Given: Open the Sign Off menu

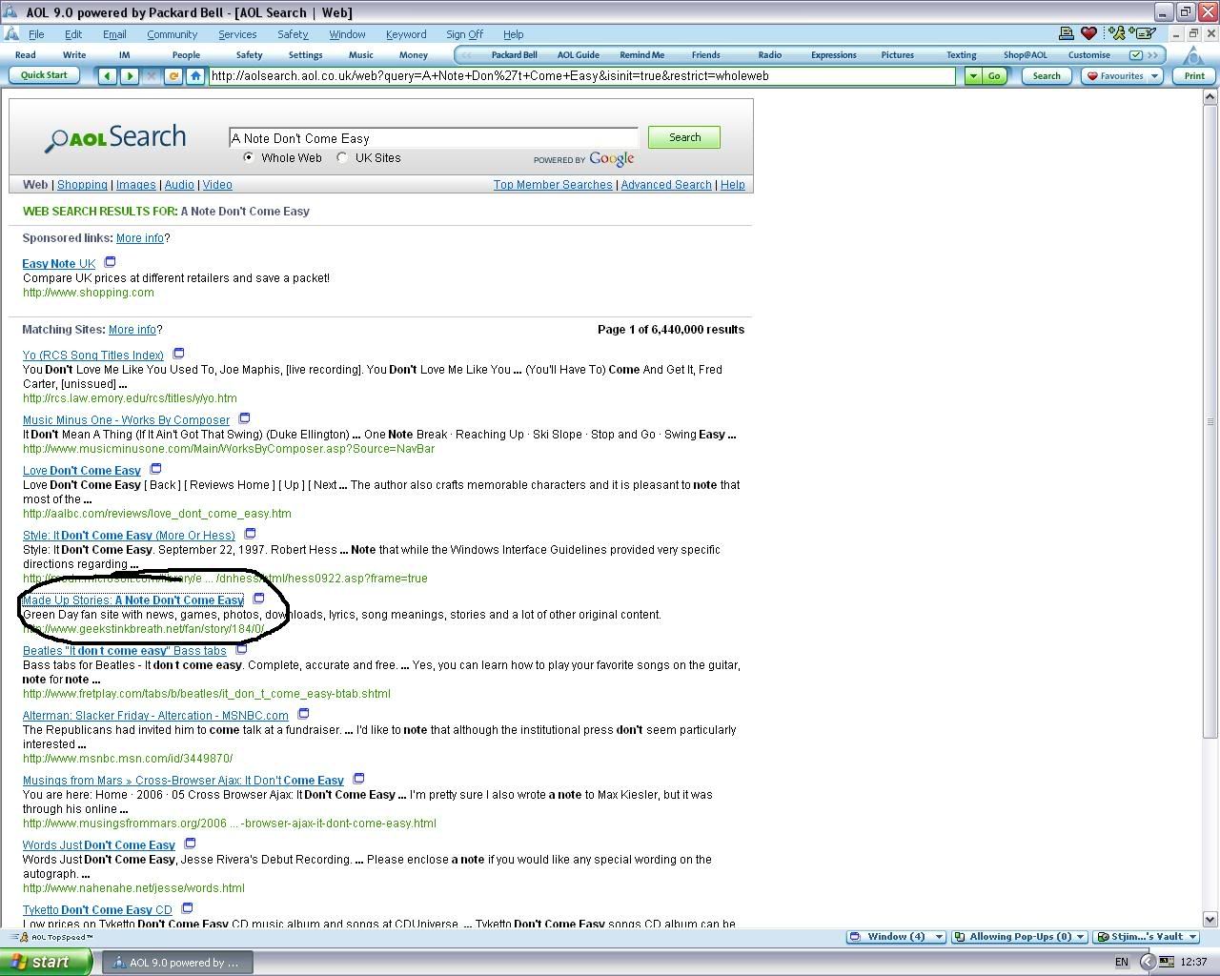Looking at the screenshot, I should [464, 34].
